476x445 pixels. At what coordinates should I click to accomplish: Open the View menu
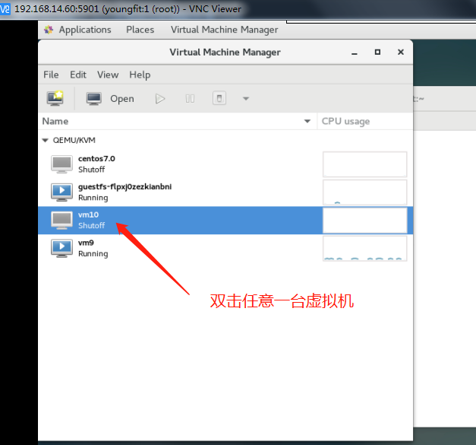(x=108, y=75)
